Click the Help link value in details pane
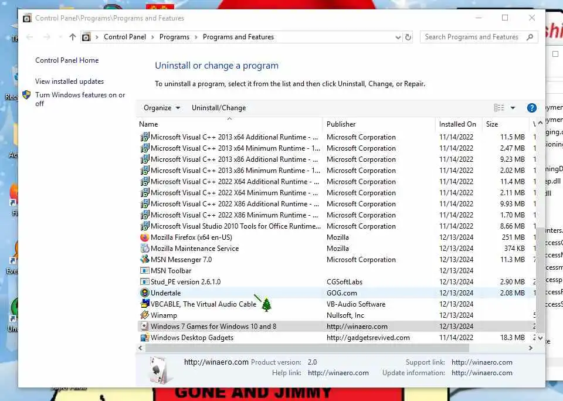 click(x=338, y=373)
